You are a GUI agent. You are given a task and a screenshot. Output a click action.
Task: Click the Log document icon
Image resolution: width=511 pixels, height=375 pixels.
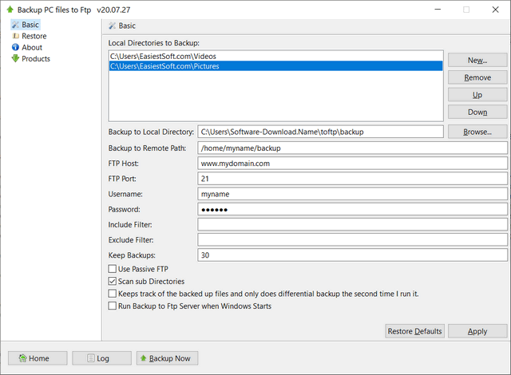91,358
